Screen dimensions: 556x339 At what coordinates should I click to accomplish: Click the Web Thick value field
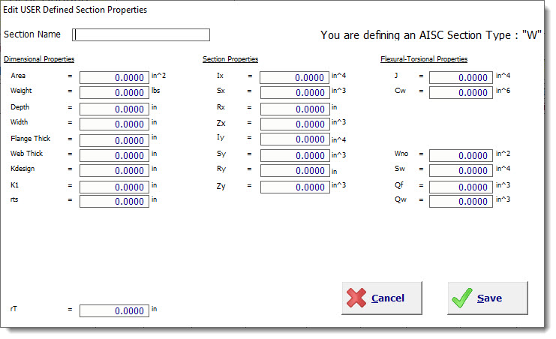click(x=114, y=155)
